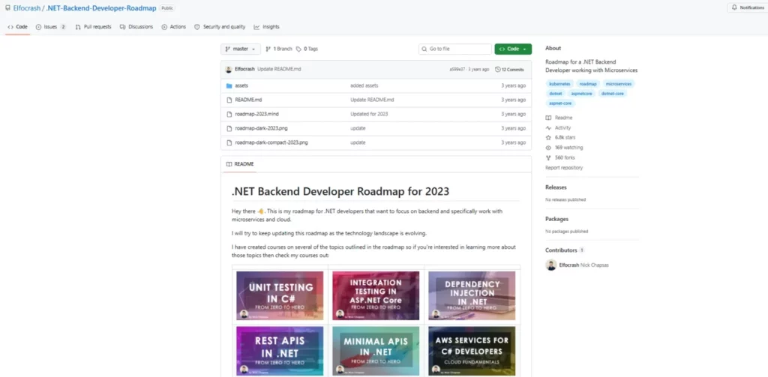Open the Code tab
Viewport: 768px width, 377px height.
[x=18, y=27]
